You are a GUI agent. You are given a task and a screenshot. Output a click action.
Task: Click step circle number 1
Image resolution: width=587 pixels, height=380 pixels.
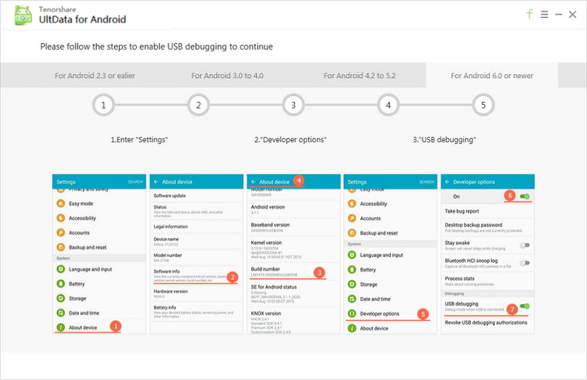(x=103, y=105)
